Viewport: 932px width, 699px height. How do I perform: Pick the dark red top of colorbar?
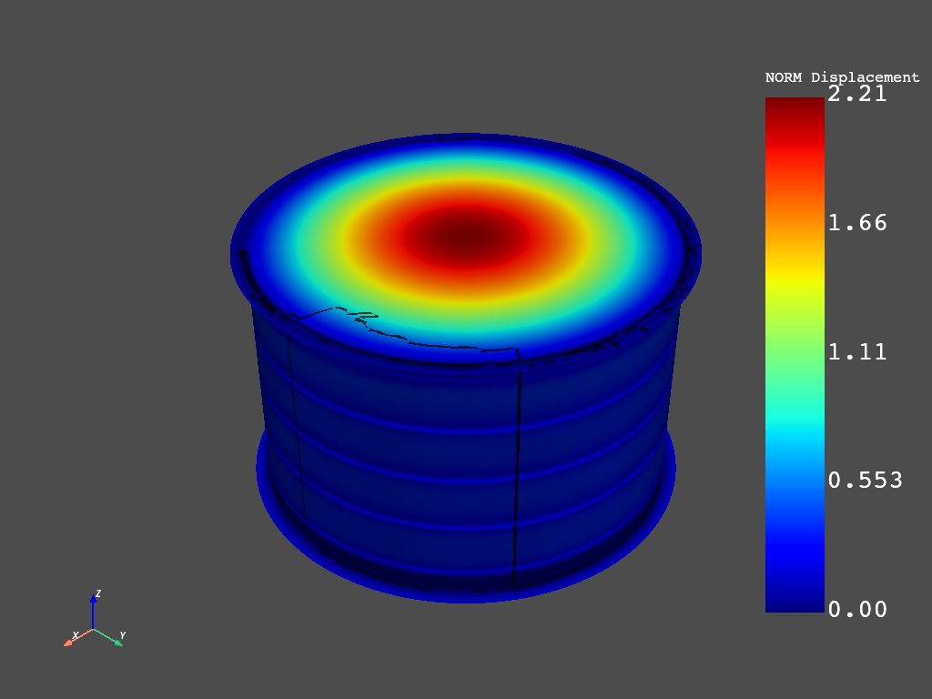795,107
